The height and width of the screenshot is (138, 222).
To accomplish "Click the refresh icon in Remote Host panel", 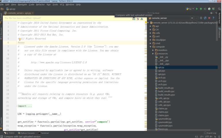I will [205, 18].
